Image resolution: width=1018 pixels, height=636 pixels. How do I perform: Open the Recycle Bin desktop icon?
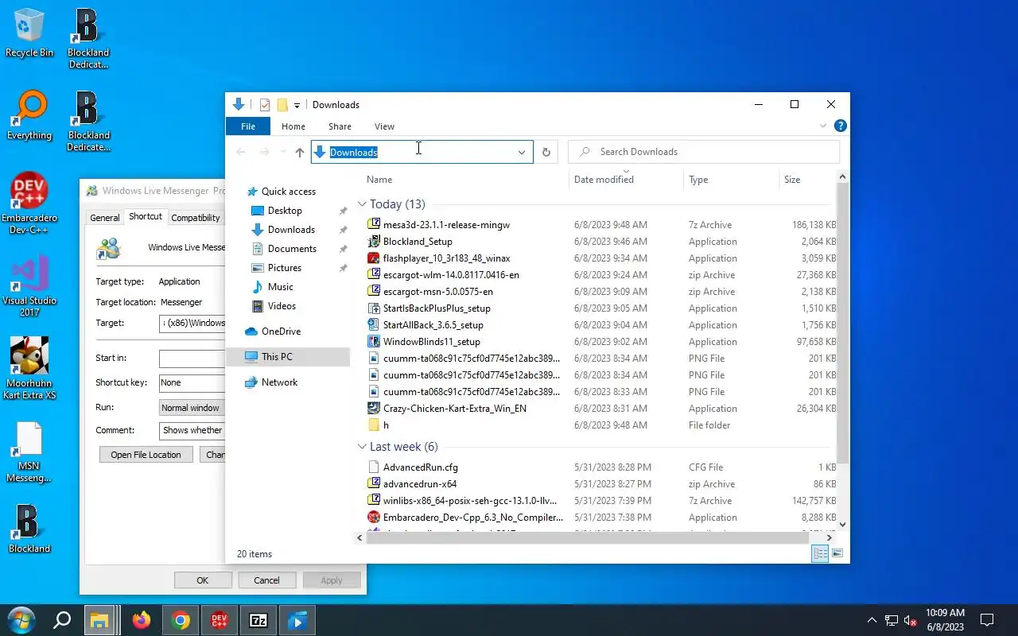29,33
